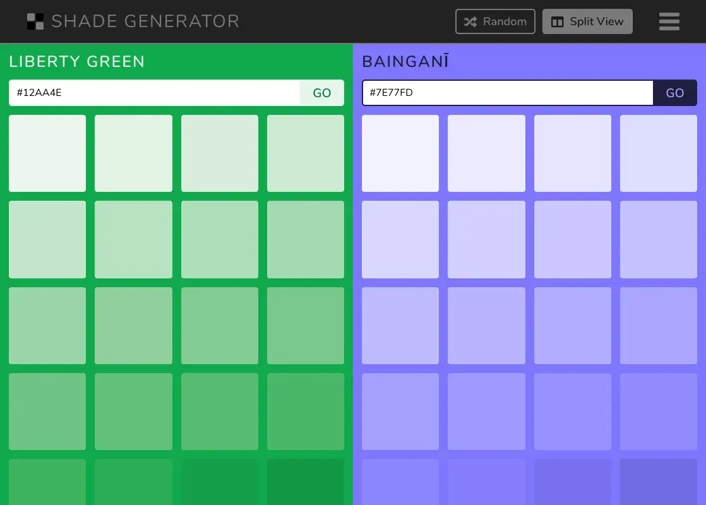Image resolution: width=706 pixels, height=505 pixels.
Task: Focus the #12AA4E hex input field
Action: click(155, 93)
